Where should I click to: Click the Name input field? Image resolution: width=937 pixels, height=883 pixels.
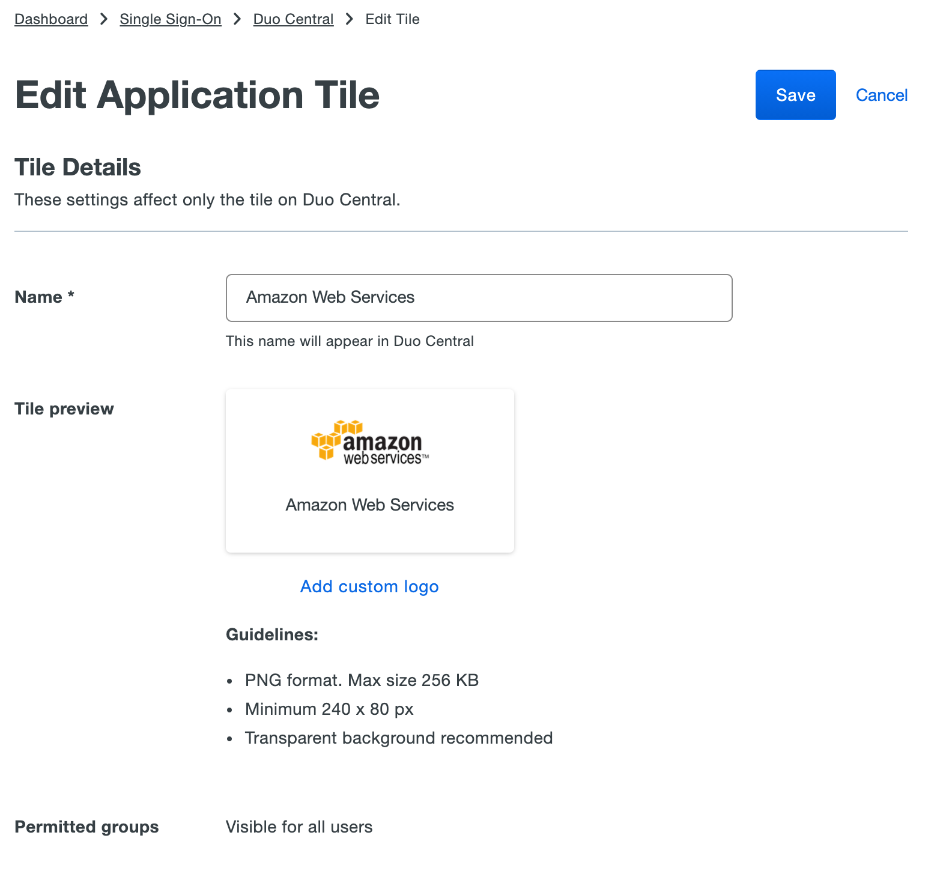pos(479,298)
